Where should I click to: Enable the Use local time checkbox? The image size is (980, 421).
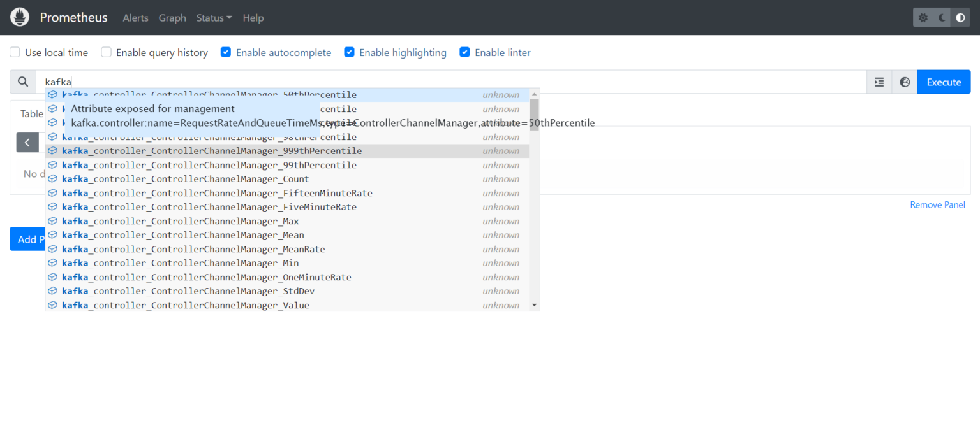point(14,52)
